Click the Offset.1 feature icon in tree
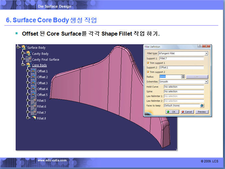The height and width of the screenshot is (169, 225). [x=34, y=71]
